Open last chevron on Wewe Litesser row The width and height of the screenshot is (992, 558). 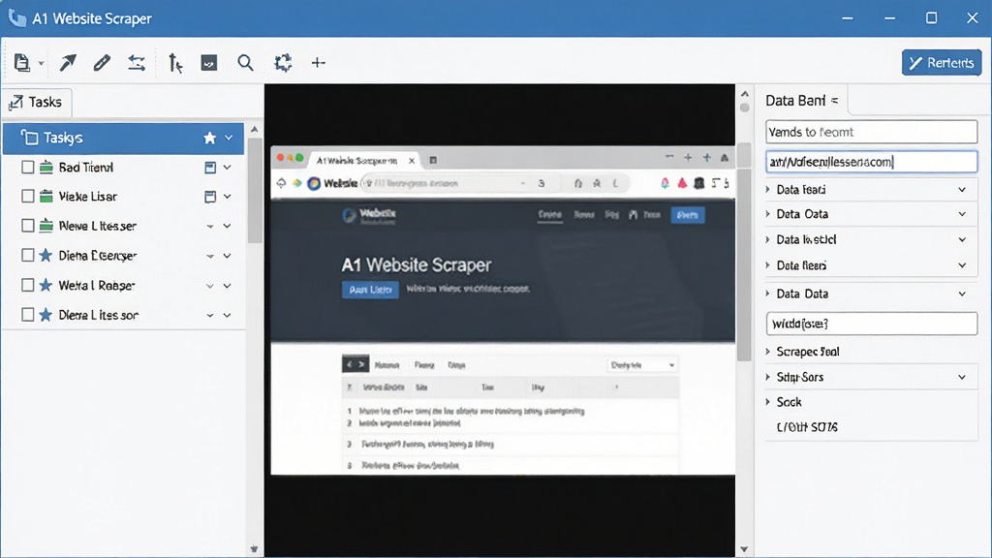click(227, 226)
